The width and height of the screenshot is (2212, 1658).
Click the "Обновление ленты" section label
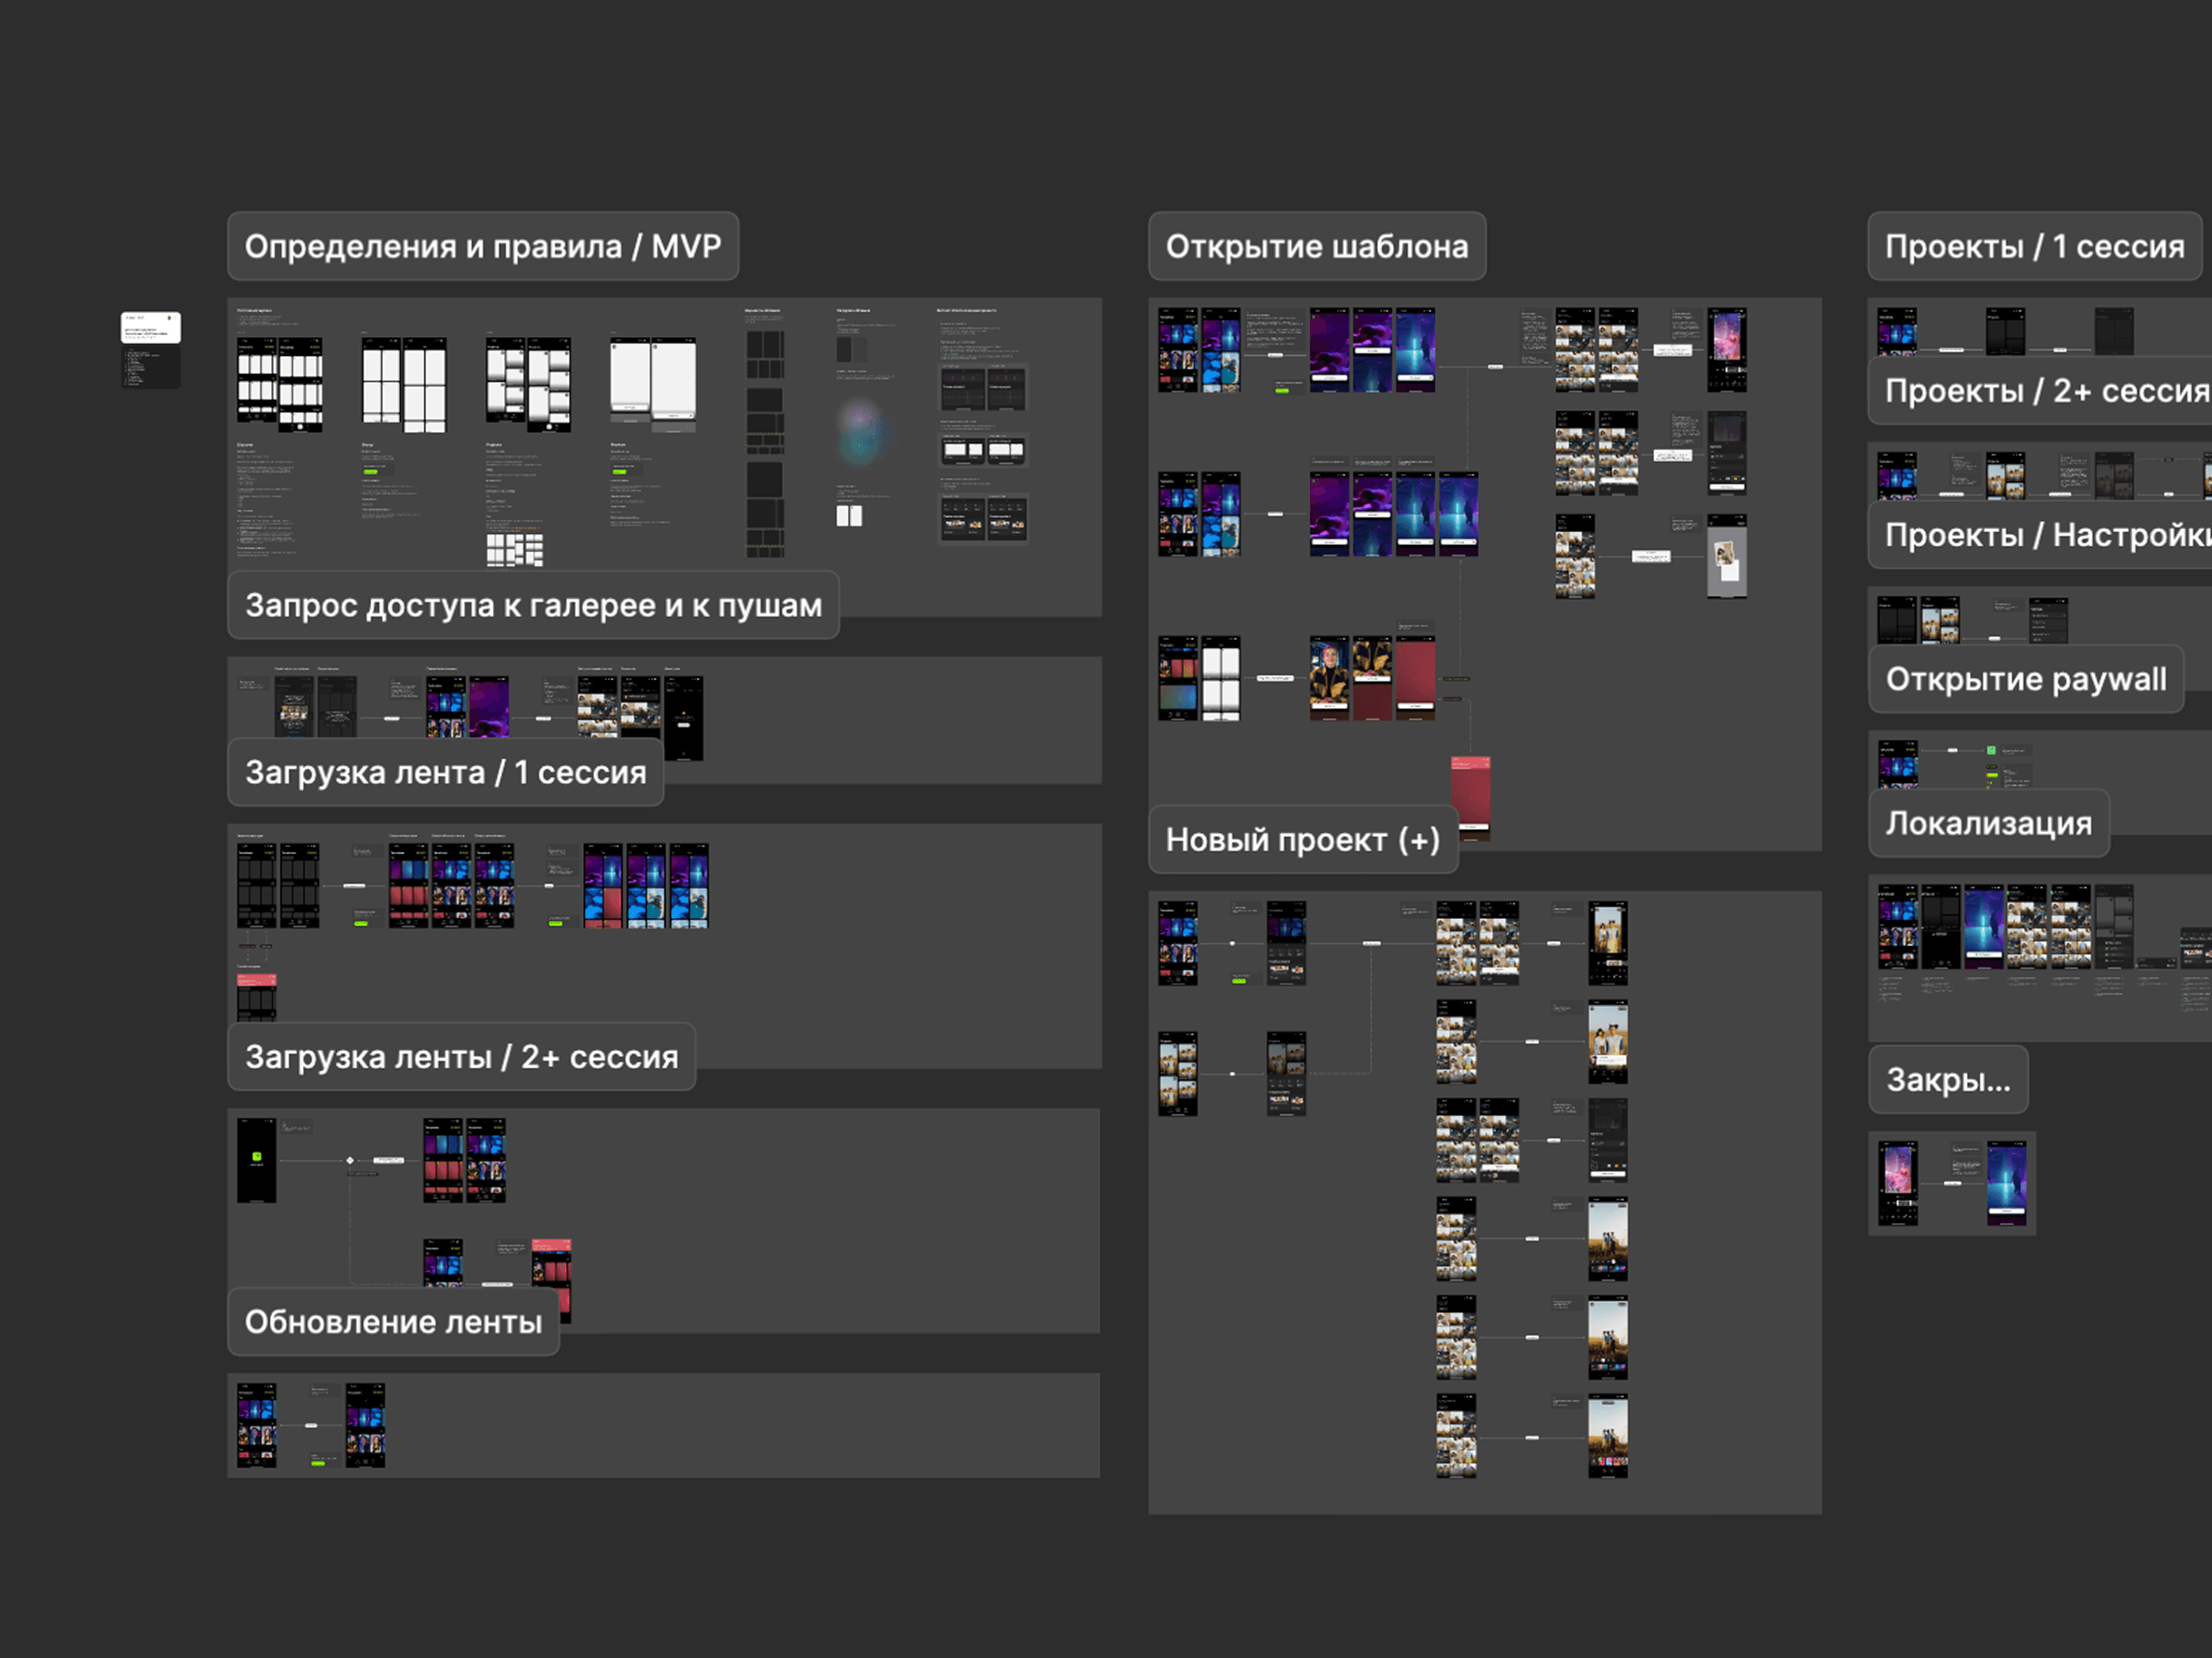tap(393, 1322)
